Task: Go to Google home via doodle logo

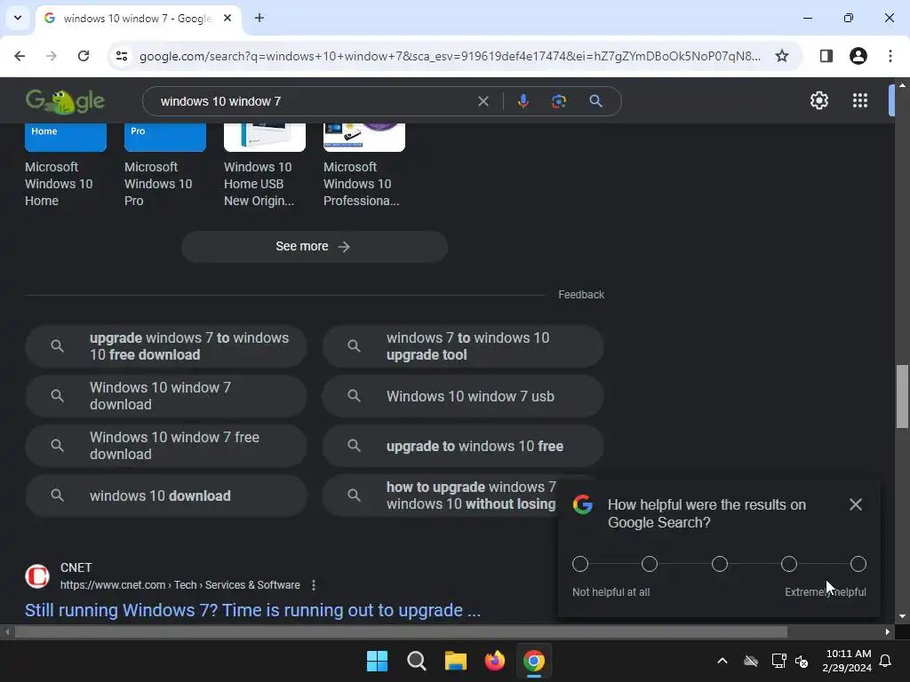Action: (65, 101)
